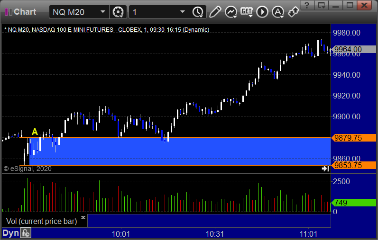Click the Vol (current price bar) label
Screen dimensions: 378x240
pos(41,221)
